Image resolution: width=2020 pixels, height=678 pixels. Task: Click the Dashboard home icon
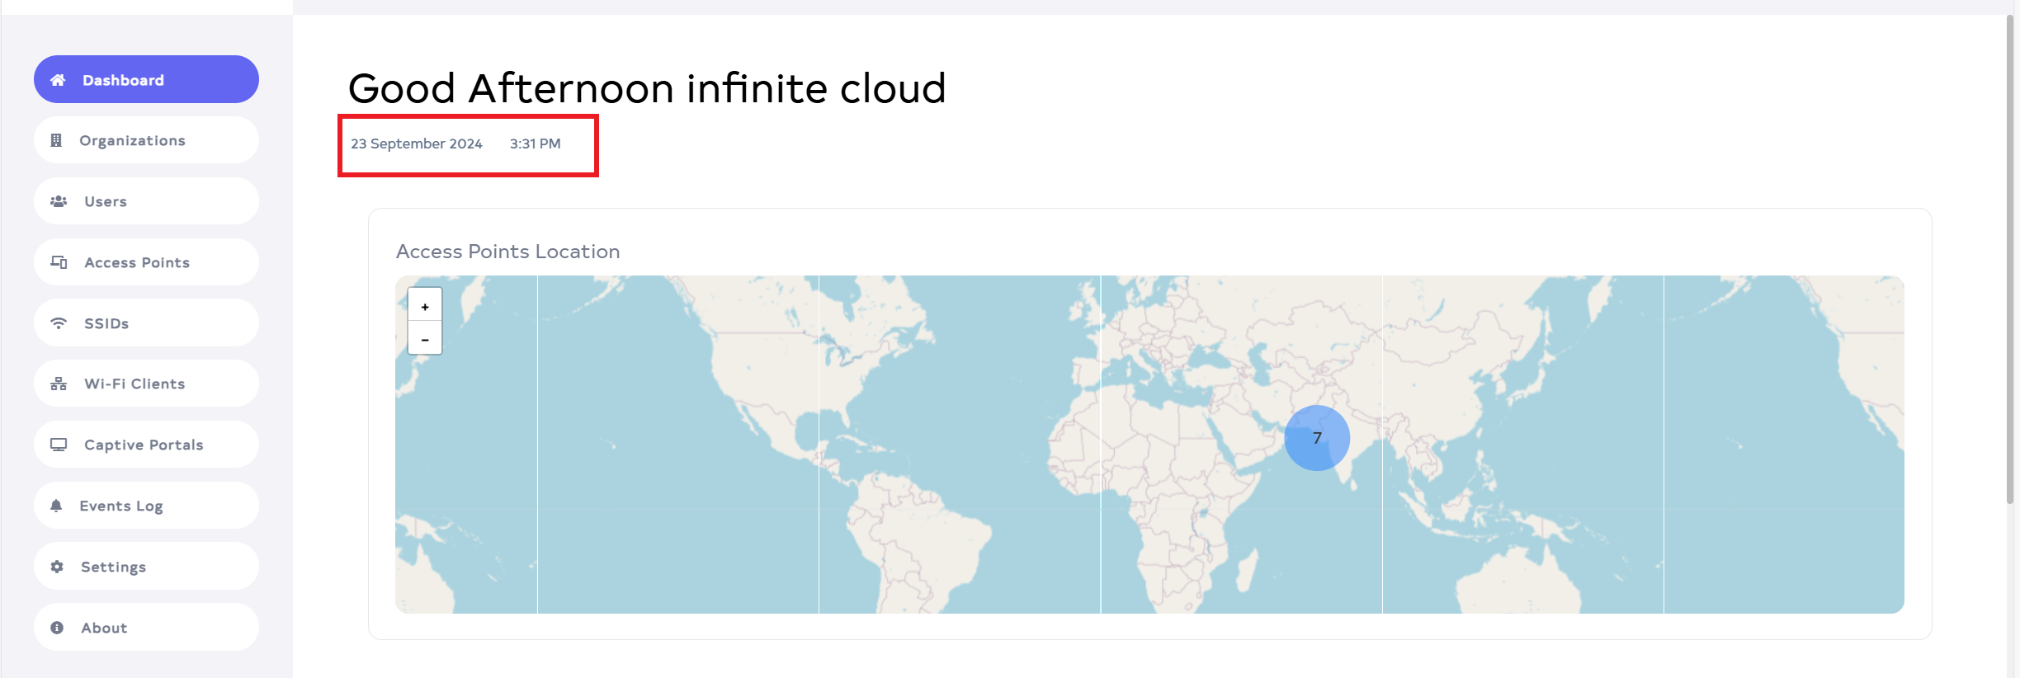coord(58,80)
